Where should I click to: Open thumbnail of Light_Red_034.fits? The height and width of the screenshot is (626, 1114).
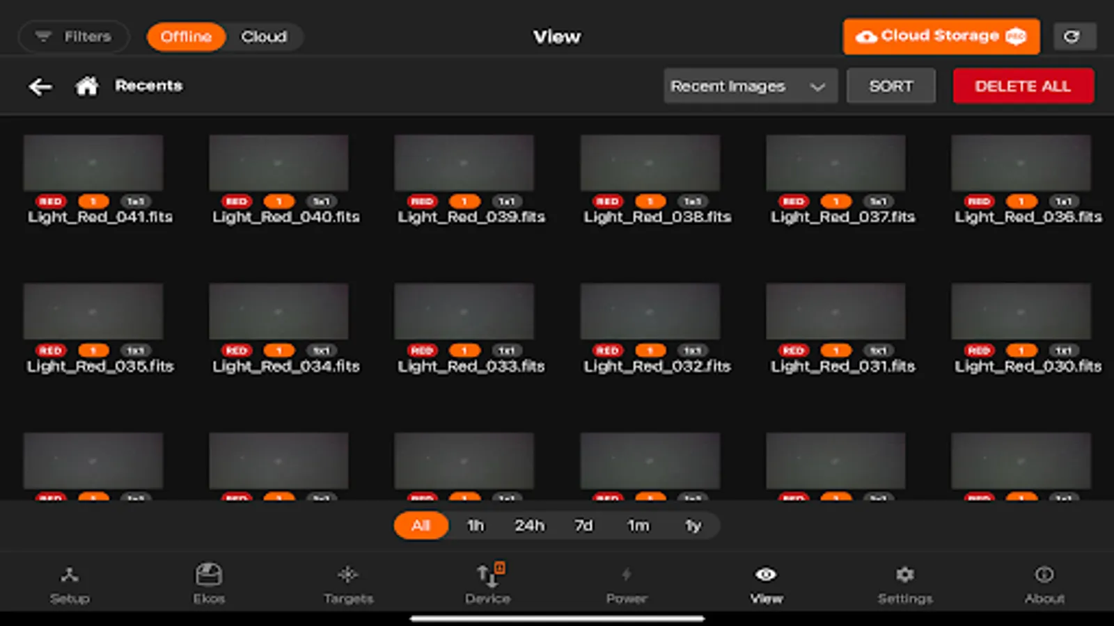[278, 312]
